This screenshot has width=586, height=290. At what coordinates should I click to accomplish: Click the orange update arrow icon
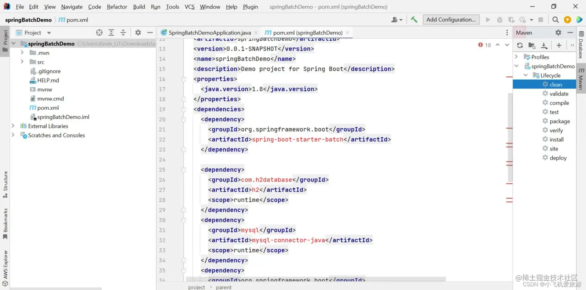pyautogui.click(x=567, y=20)
